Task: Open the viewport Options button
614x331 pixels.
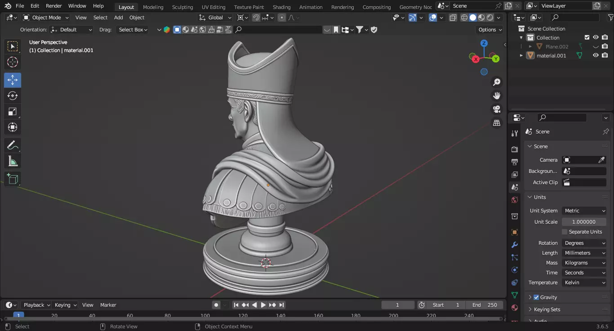Action: click(490, 30)
